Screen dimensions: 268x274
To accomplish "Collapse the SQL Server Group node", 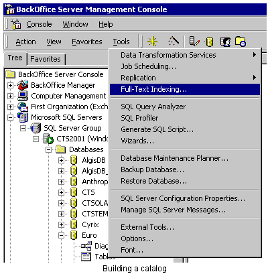I will 23,128.
